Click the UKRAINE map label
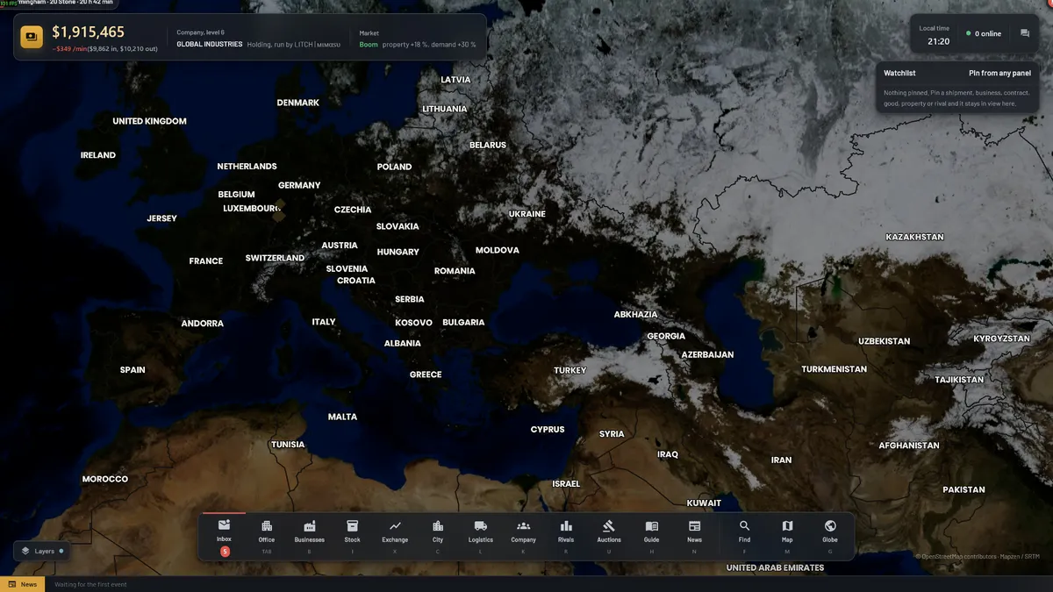Viewport: 1053px width, 592px height. [x=527, y=214]
